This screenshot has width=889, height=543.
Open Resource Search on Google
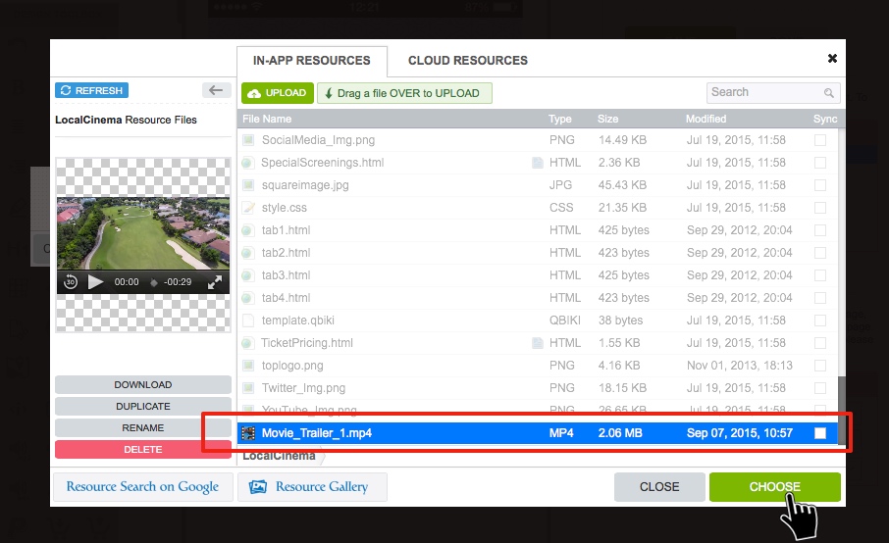pos(143,487)
